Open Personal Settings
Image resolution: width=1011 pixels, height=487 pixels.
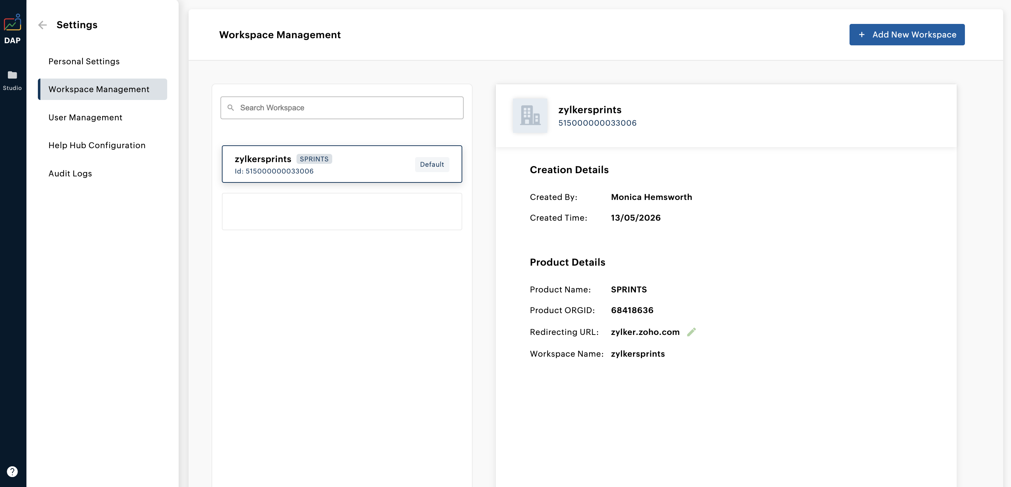pyautogui.click(x=84, y=61)
